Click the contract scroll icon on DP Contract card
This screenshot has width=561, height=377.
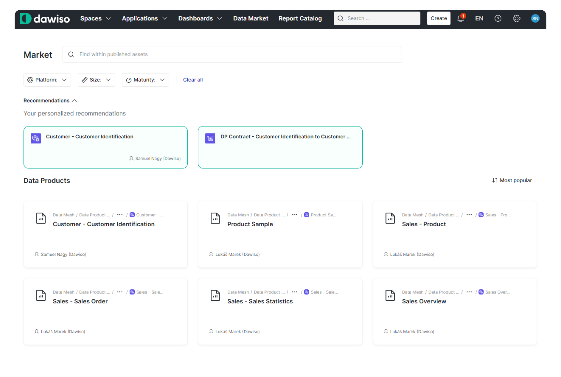210,138
